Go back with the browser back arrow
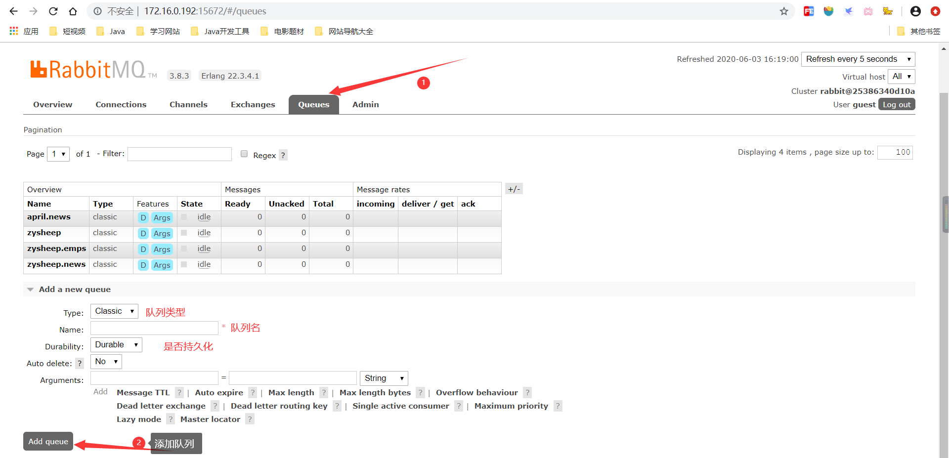949x458 pixels. (14, 11)
